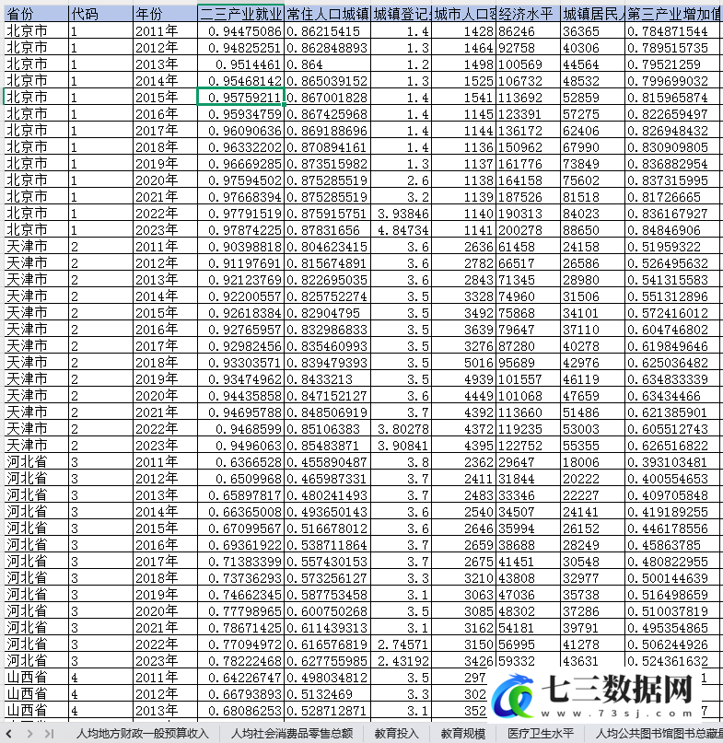Select the 年份 header cell

[165, 14]
